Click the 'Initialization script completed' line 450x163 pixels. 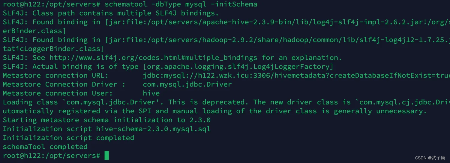coord(68,138)
